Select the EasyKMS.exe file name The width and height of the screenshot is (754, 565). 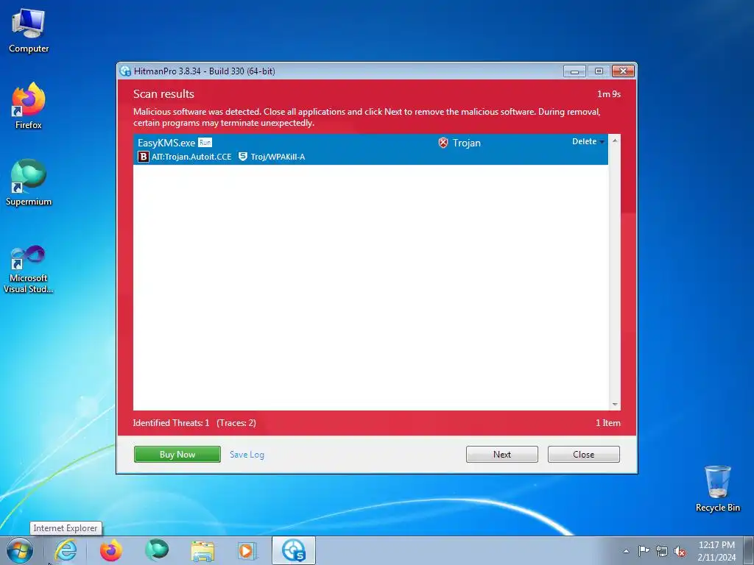166,143
